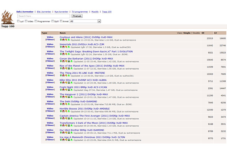The image size is (227, 153).
Task: Sort by LE column header
Action: 215,33
